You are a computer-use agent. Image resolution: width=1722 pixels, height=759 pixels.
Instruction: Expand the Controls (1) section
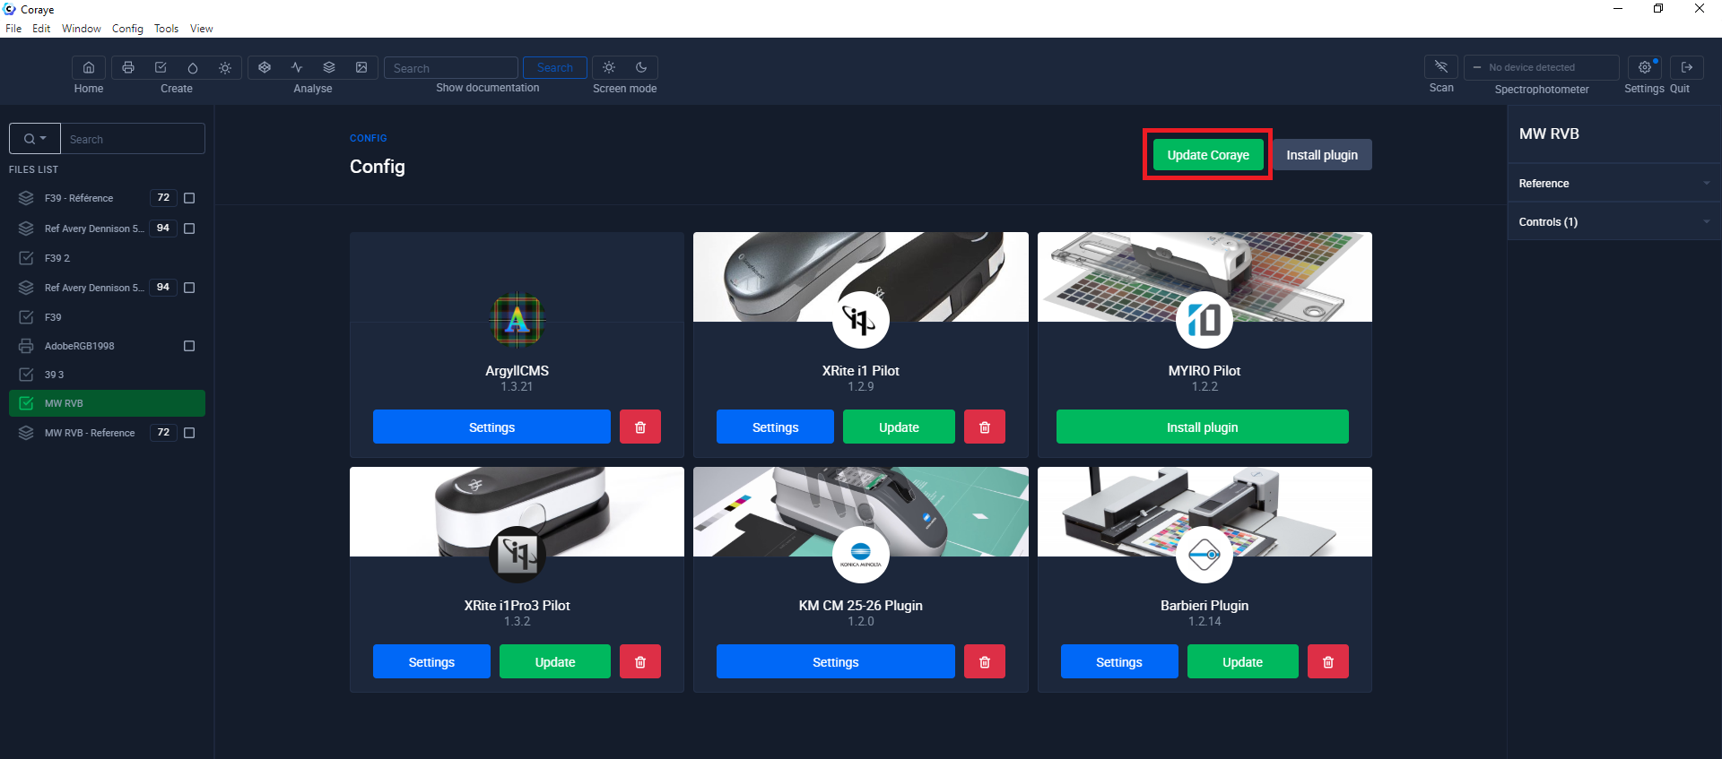click(1614, 222)
